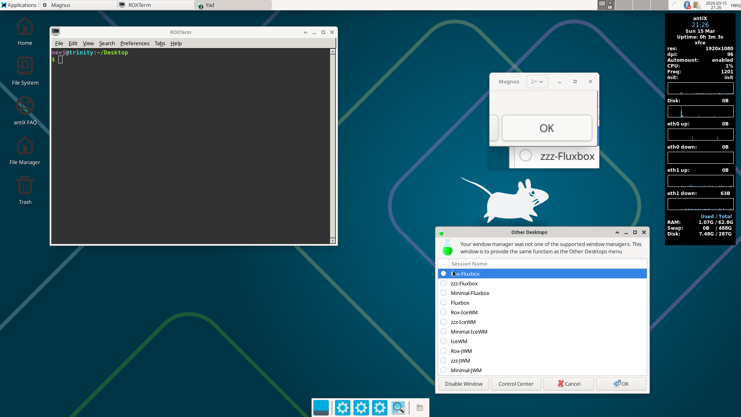
Task: Launch the magnifier app finder dock icon
Action: [x=398, y=408]
